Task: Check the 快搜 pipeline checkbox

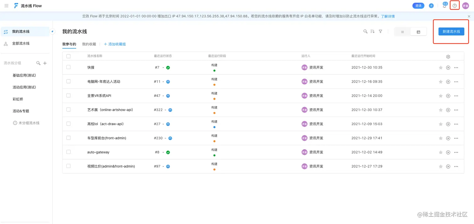Action: point(68,67)
